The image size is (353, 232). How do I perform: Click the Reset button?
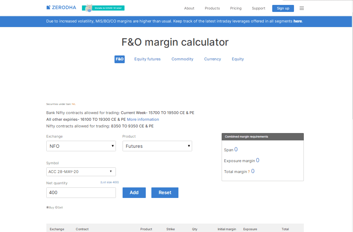pyautogui.click(x=165, y=193)
